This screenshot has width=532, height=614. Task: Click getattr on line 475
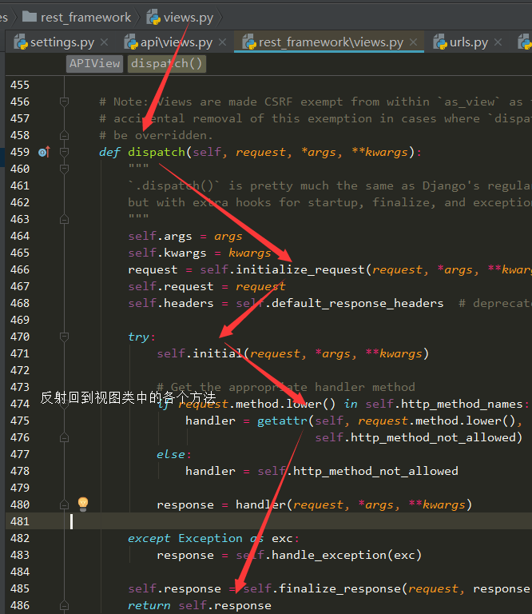(x=282, y=421)
